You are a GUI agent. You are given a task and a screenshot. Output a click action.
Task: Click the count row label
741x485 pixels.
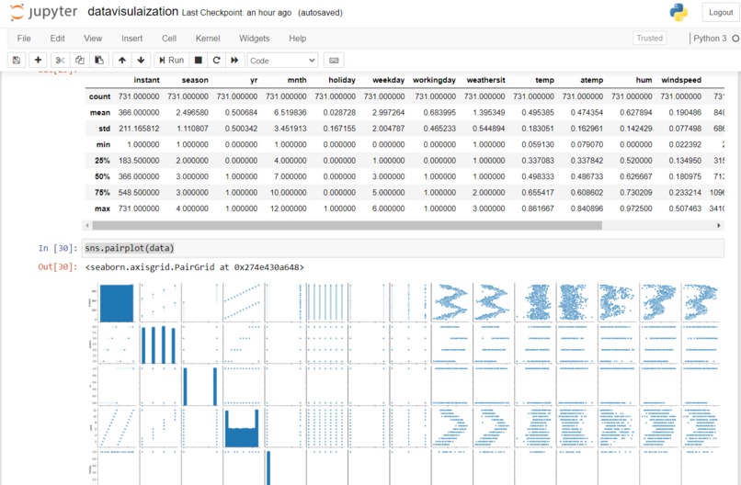click(99, 96)
